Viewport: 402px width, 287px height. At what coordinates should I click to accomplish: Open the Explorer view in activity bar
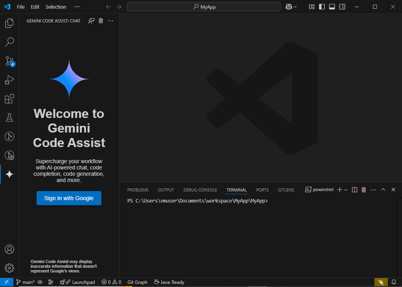(9, 23)
